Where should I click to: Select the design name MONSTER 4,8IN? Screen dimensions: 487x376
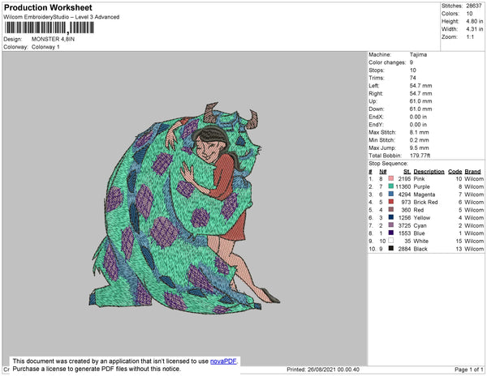coord(53,39)
